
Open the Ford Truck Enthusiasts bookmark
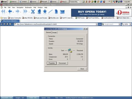pyautogui.click(x=93, y=18)
